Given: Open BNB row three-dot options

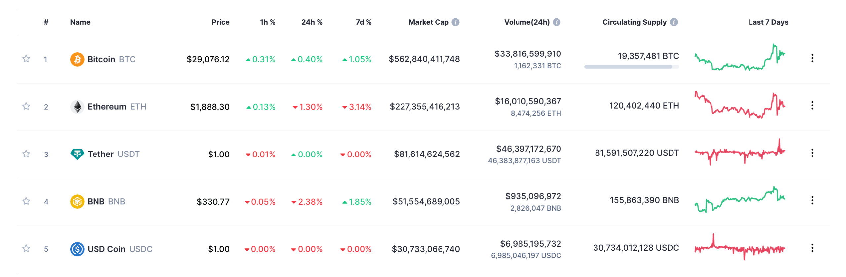Looking at the screenshot, I should pyautogui.click(x=812, y=200).
